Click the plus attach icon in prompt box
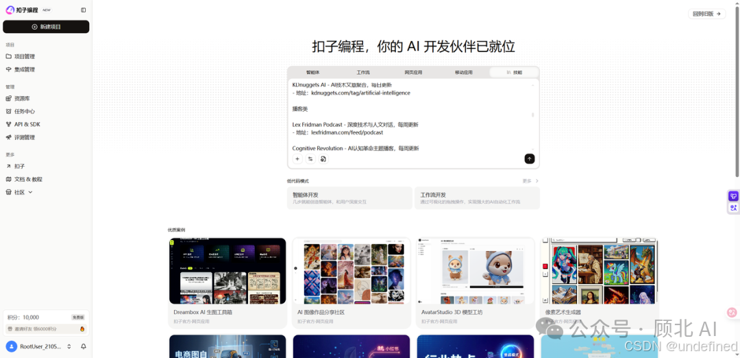Screen dimensions: 740x358 coord(297,159)
